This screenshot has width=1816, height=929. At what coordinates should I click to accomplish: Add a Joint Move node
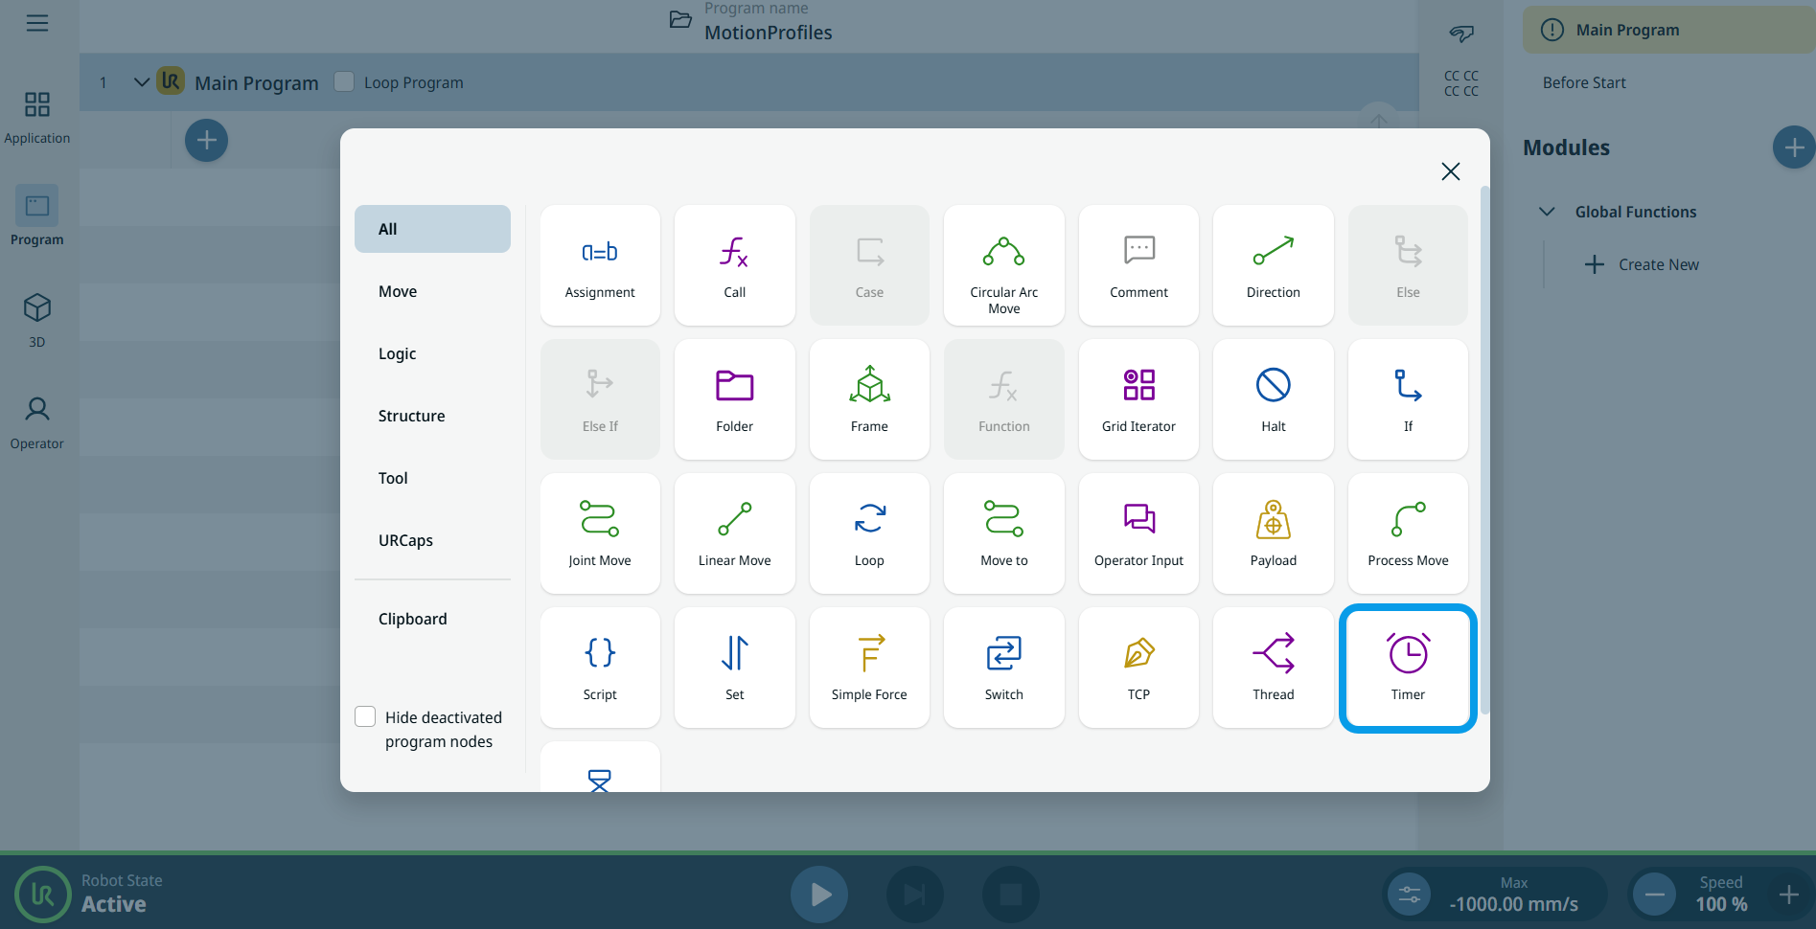tap(600, 533)
